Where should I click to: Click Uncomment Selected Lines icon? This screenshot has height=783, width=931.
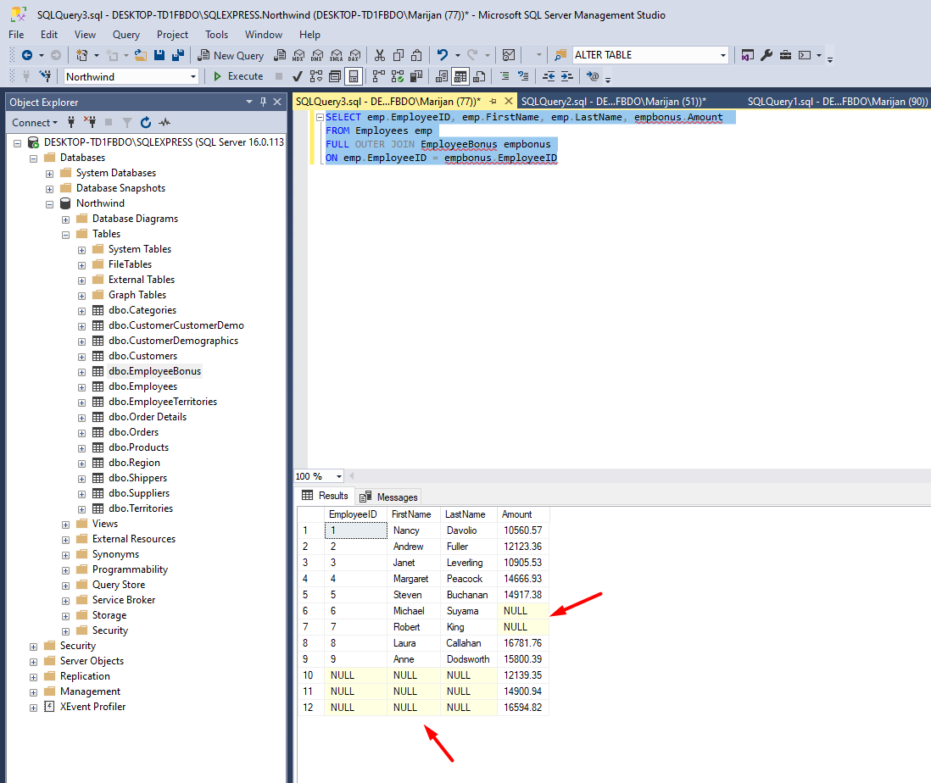point(522,76)
